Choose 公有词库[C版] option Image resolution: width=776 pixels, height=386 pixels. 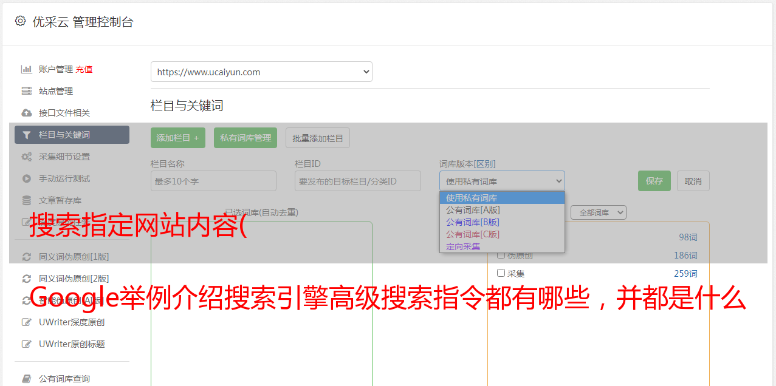pyautogui.click(x=502, y=234)
